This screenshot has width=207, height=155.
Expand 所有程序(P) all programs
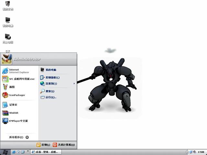pos(19,137)
